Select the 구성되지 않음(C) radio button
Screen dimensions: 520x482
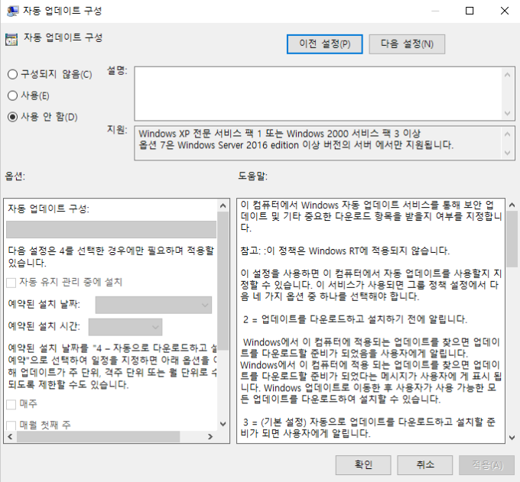pos(12,74)
